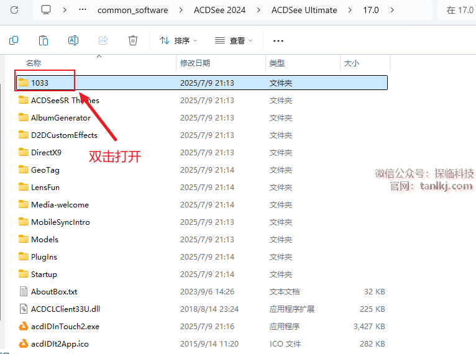Click the rename icon in toolbar

click(x=73, y=40)
